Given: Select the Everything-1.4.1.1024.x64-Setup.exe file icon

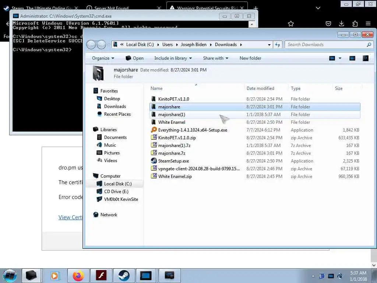Looking at the screenshot, I should 154,130.
